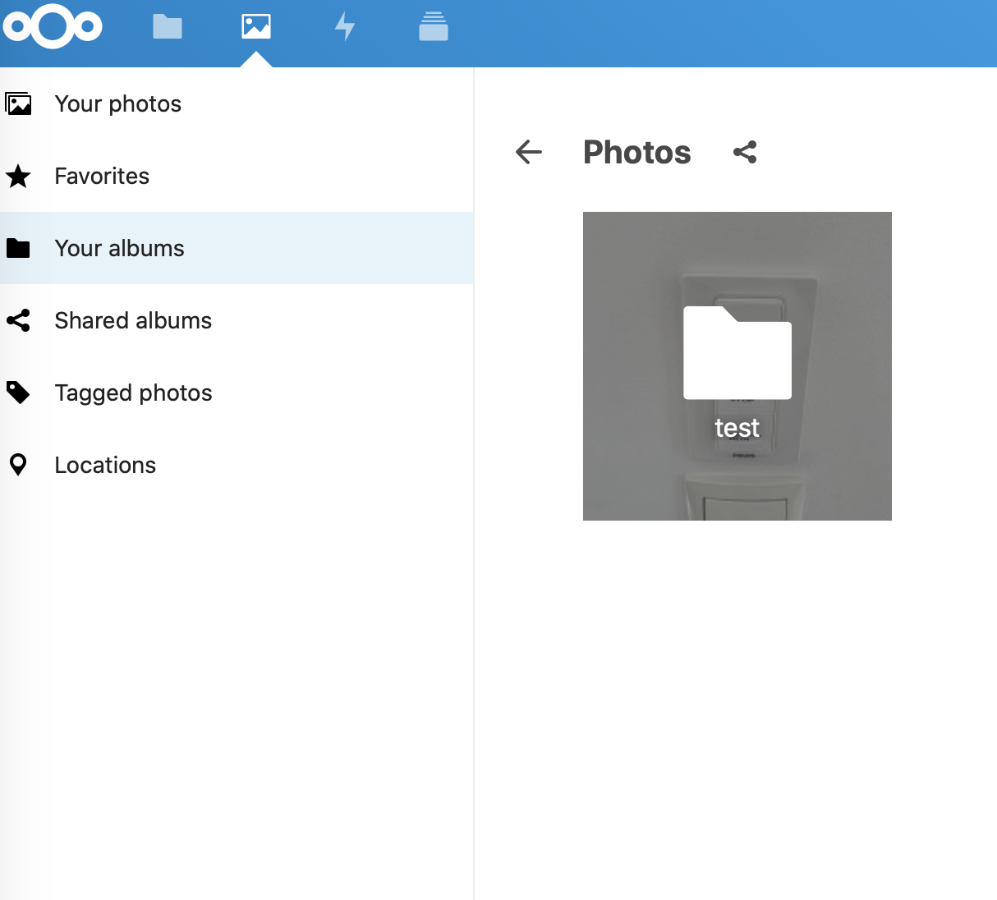
Task: Select Shared albums in sidebar
Action: click(x=237, y=320)
